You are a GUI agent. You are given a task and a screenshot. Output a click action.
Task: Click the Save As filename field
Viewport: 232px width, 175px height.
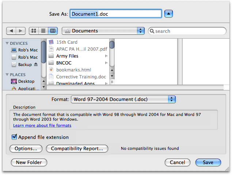[x=116, y=14]
